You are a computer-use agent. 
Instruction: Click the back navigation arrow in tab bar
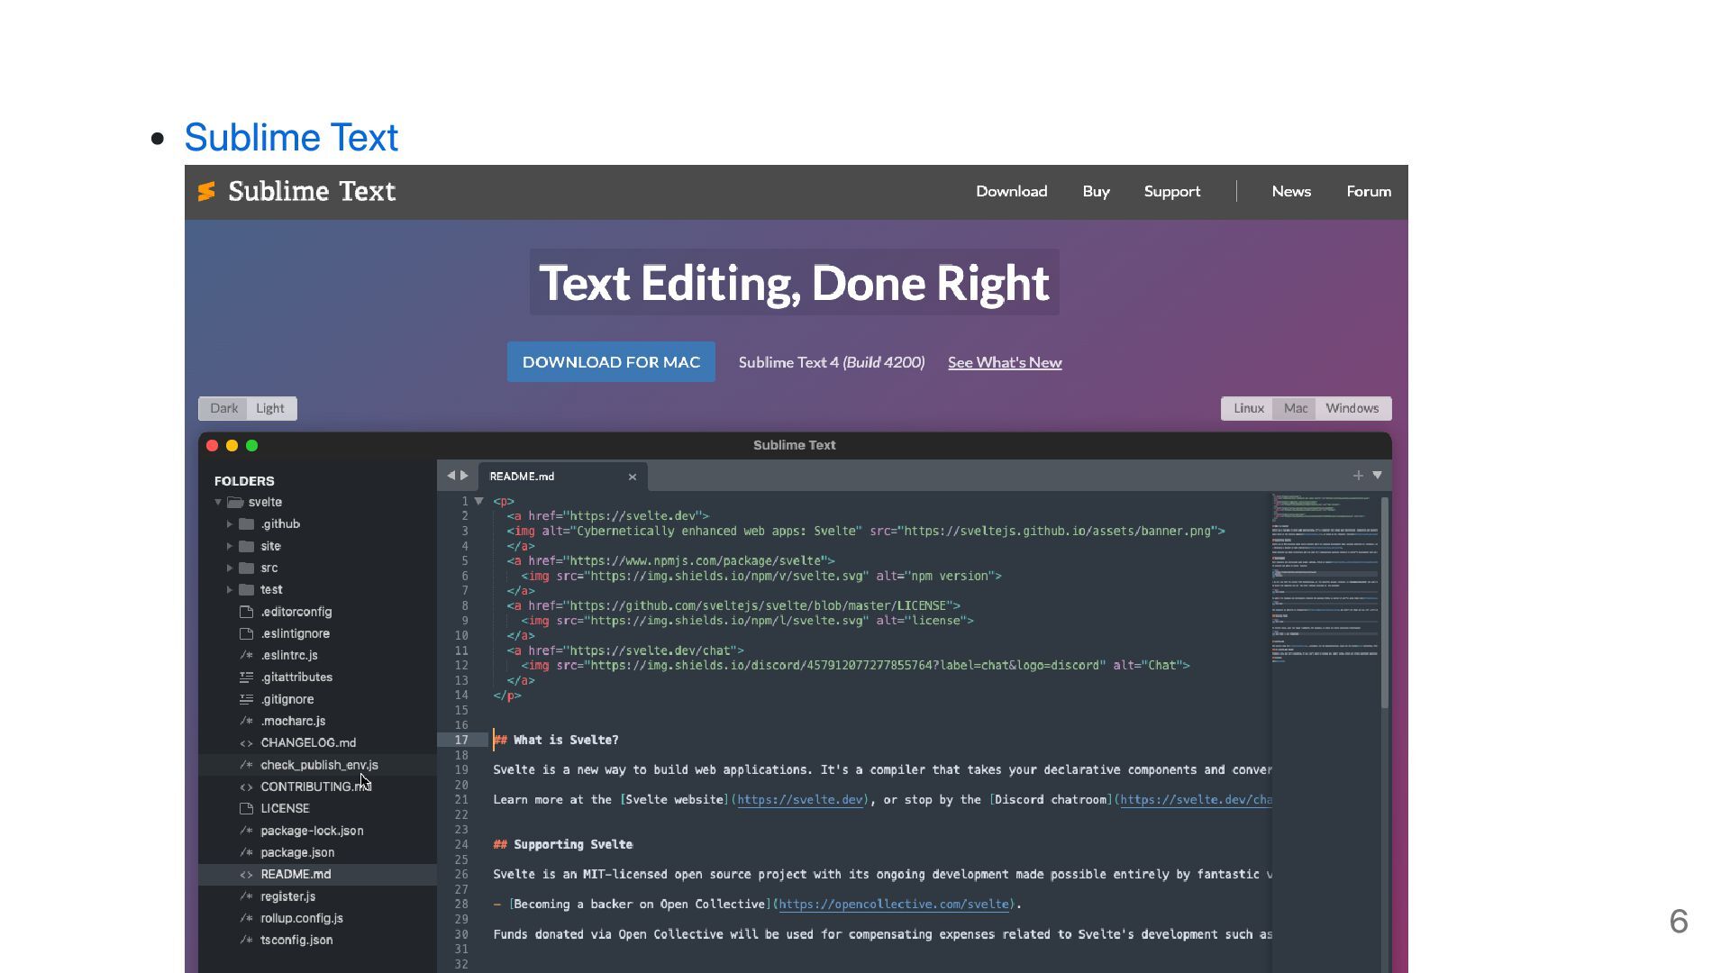[451, 476]
